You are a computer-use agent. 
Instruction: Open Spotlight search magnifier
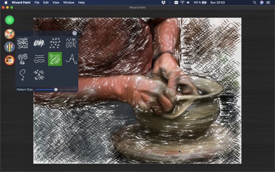(255, 2)
